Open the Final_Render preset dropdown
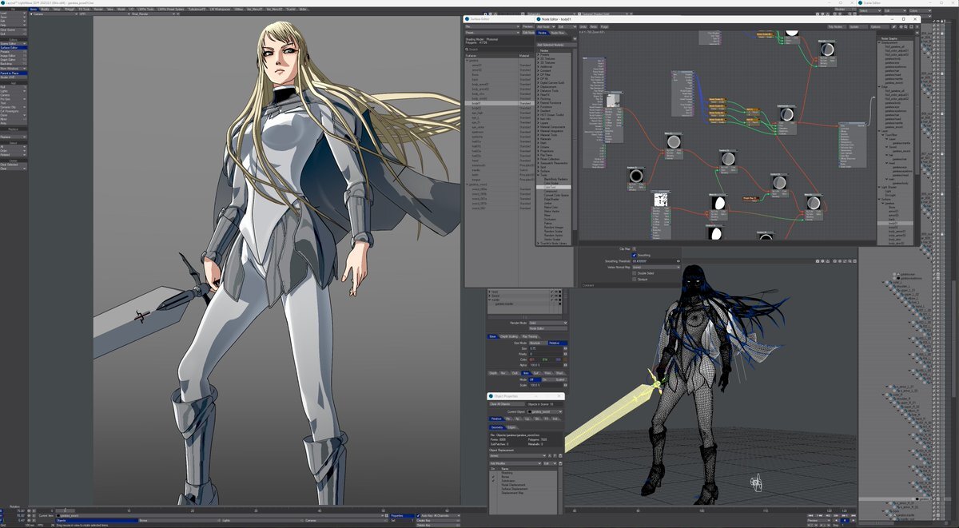 153,14
